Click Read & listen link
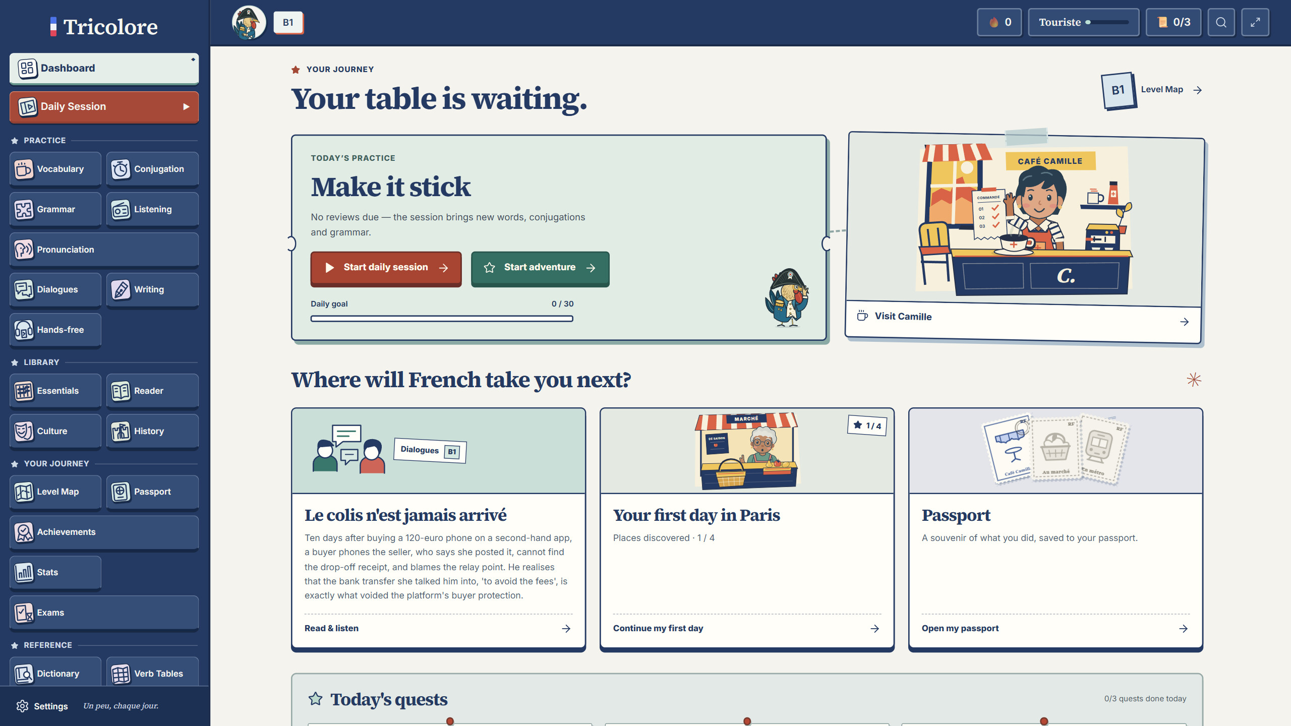The image size is (1291, 726). click(438, 628)
